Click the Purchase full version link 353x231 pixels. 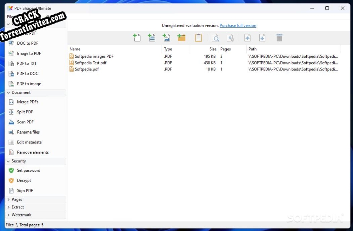point(238,25)
